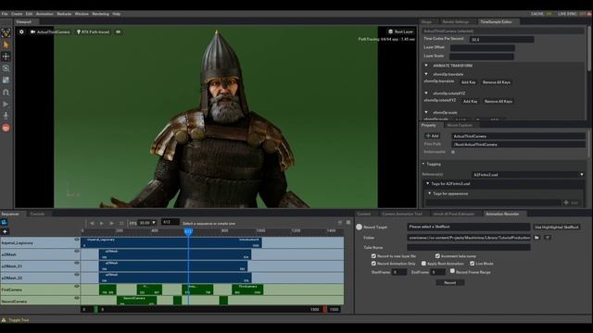This screenshot has height=333, width=593.
Task: Click the icon right of folder browse
Action: point(548,238)
